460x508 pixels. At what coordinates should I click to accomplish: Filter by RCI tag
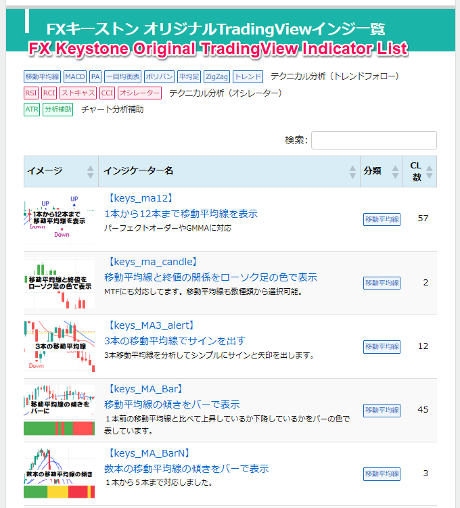(x=49, y=93)
